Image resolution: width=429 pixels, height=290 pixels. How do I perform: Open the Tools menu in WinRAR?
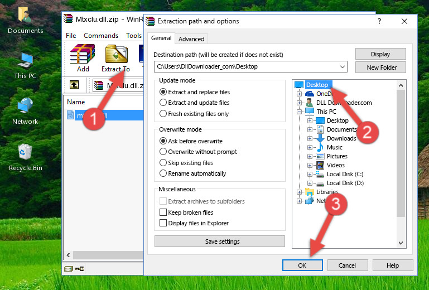coord(134,36)
